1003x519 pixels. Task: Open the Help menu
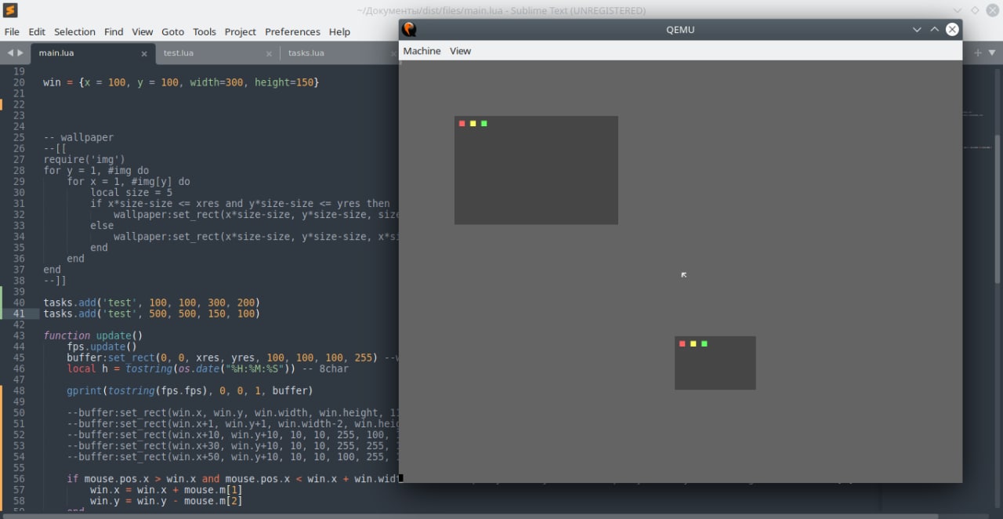pos(339,32)
